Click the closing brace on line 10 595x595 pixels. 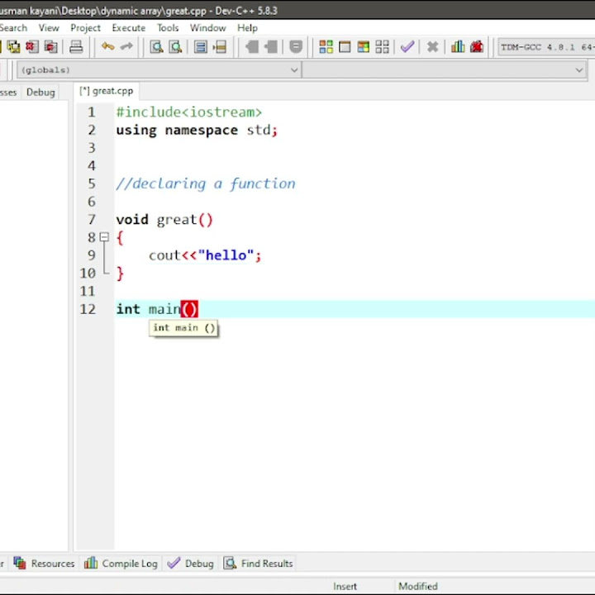120,274
